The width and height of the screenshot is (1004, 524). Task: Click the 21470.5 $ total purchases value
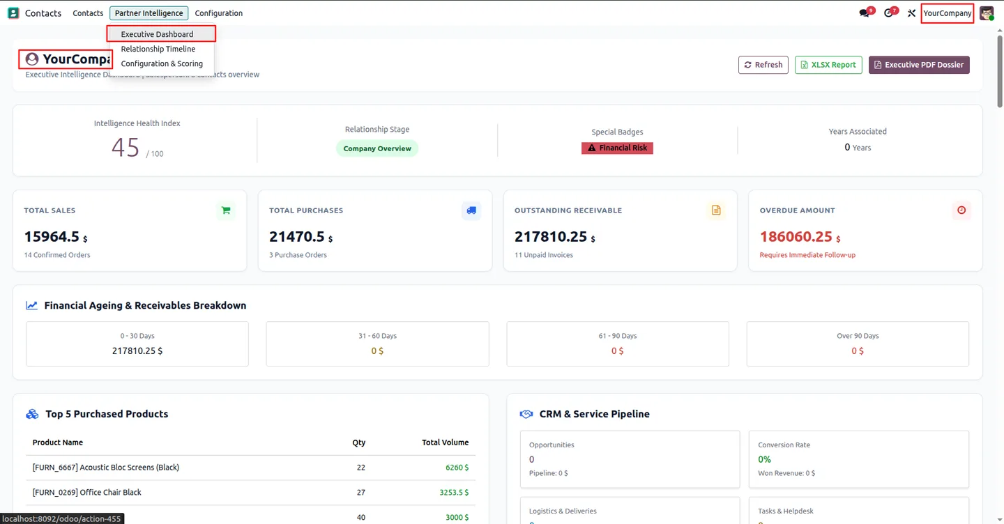(301, 237)
